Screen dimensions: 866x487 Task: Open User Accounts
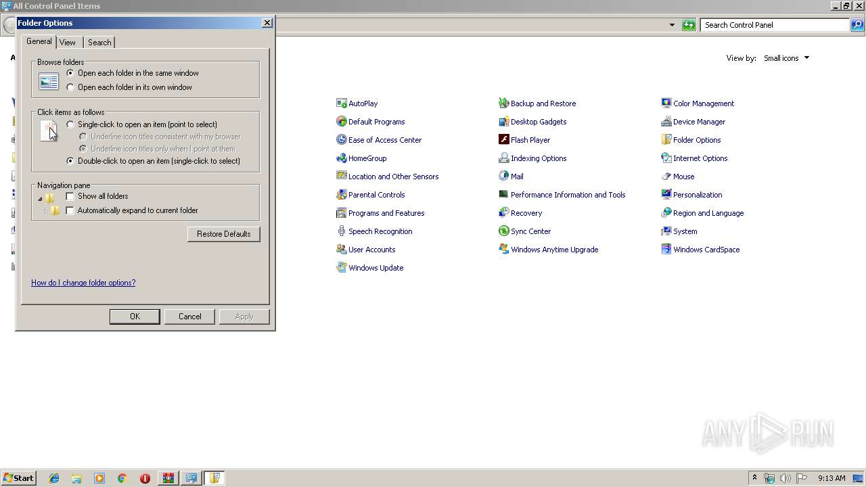coord(365,250)
